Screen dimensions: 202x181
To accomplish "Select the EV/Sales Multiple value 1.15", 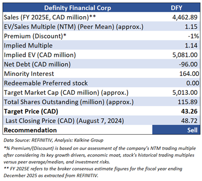I will tap(191, 27).
